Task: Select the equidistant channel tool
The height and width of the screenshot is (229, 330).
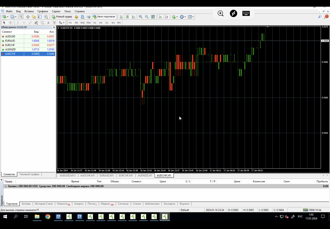Action: point(36,23)
